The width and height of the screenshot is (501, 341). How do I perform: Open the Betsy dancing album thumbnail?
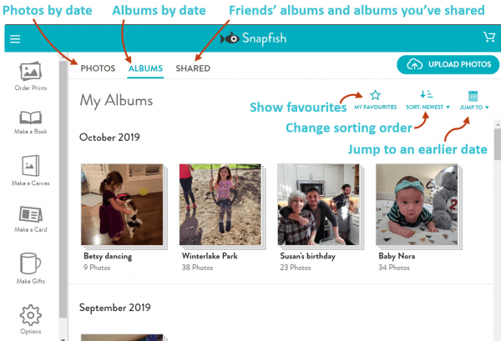click(x=110, y=203)
